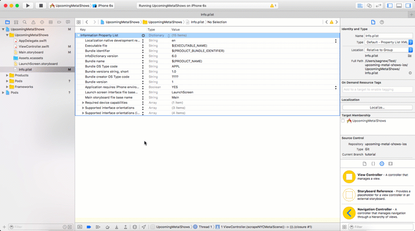This screenshot has width=415, height=231.
Task: Select ViewController.swift in navigator
Action: (33, 47)
